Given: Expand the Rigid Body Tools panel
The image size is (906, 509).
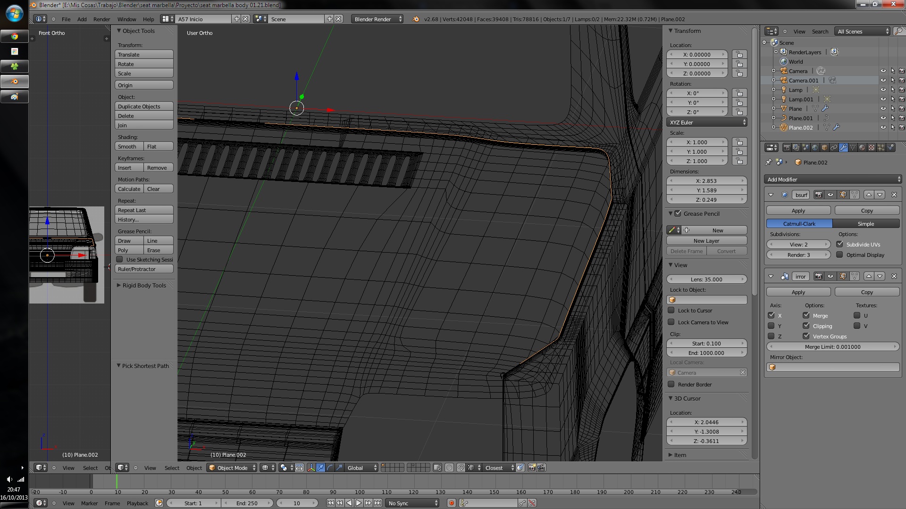Looking at the screenshot, I should point(144,285).
